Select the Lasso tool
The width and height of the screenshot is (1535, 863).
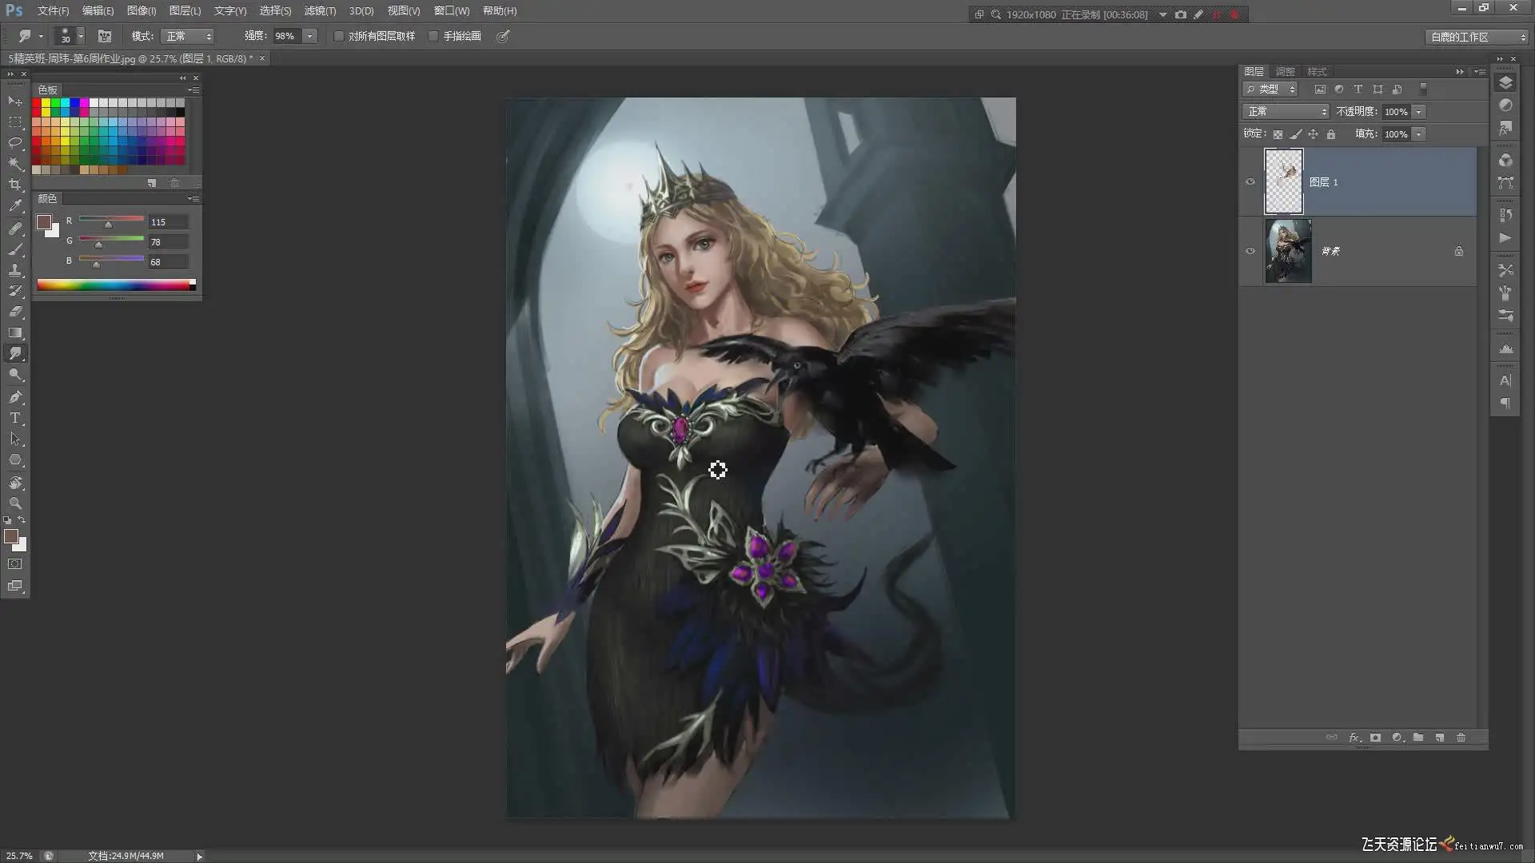pyautogui.click(x=15, y=142)
